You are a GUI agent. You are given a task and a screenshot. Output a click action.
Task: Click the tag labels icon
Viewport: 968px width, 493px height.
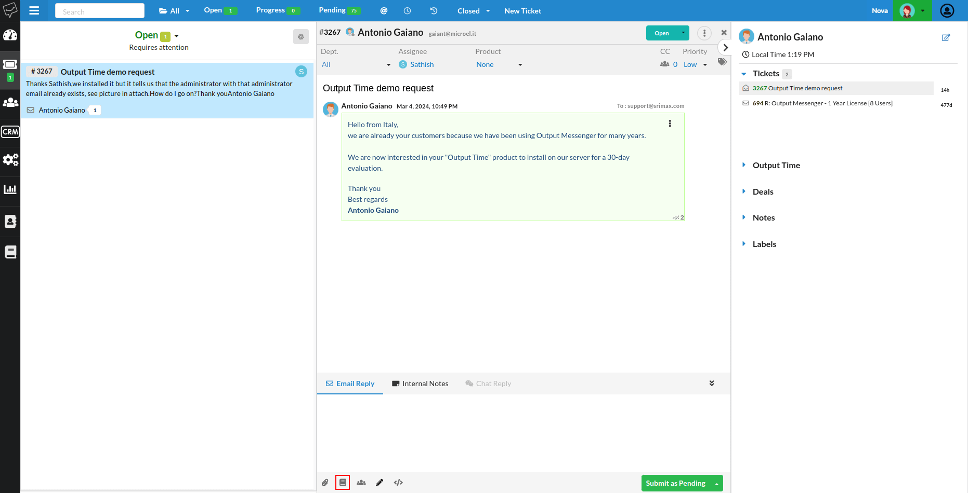(x=722, y=62)
